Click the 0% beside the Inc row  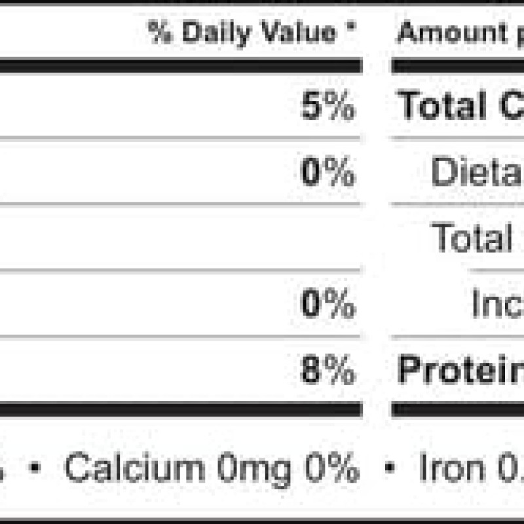(328, 305)
